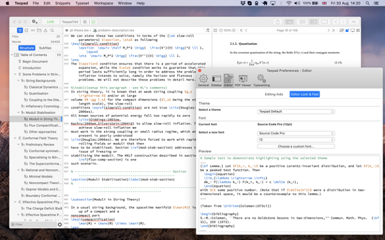
Task: Select Editor Look & Feel segment
Action: pyautogui.click(x=304, y=94)
